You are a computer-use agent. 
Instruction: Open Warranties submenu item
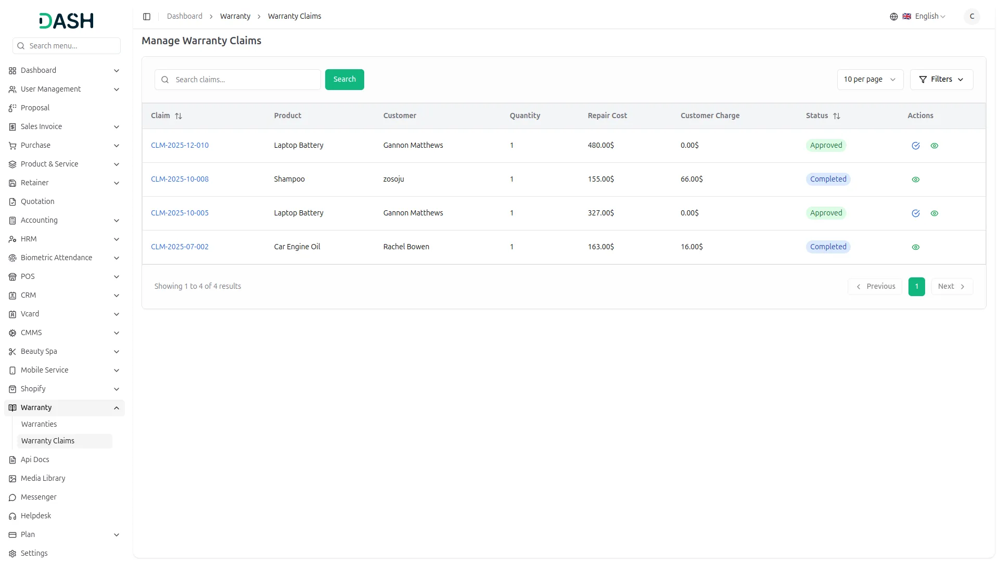(39, 424)
